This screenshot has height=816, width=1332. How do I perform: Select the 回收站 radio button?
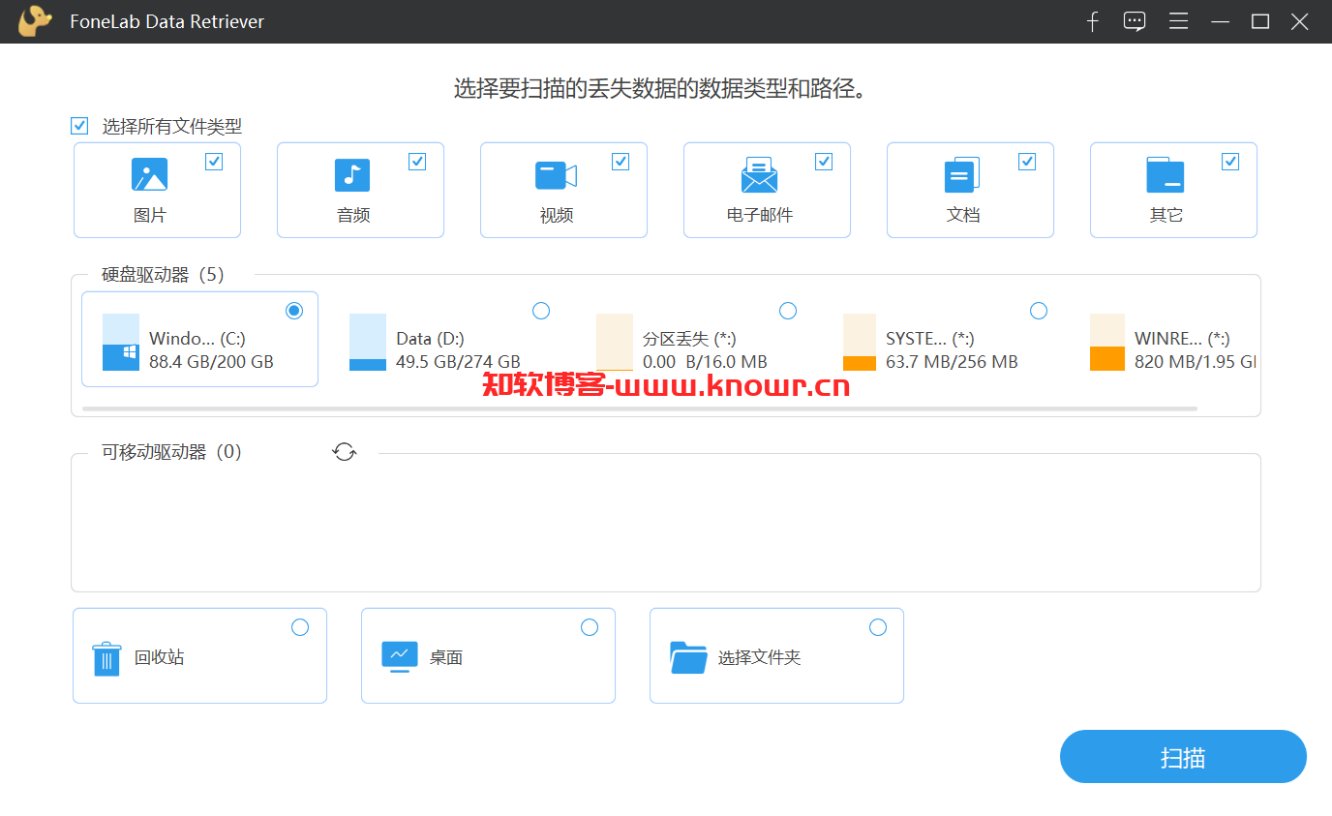pyautogui.click(x=300, y=627)
